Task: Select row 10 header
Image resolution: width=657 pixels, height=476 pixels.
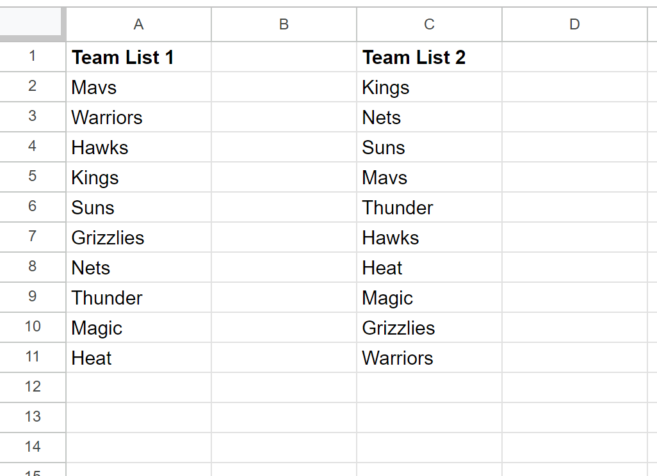Action: (33, 328)
